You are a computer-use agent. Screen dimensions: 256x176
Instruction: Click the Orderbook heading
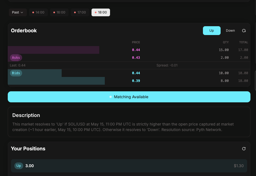click(x=24, y=31)
